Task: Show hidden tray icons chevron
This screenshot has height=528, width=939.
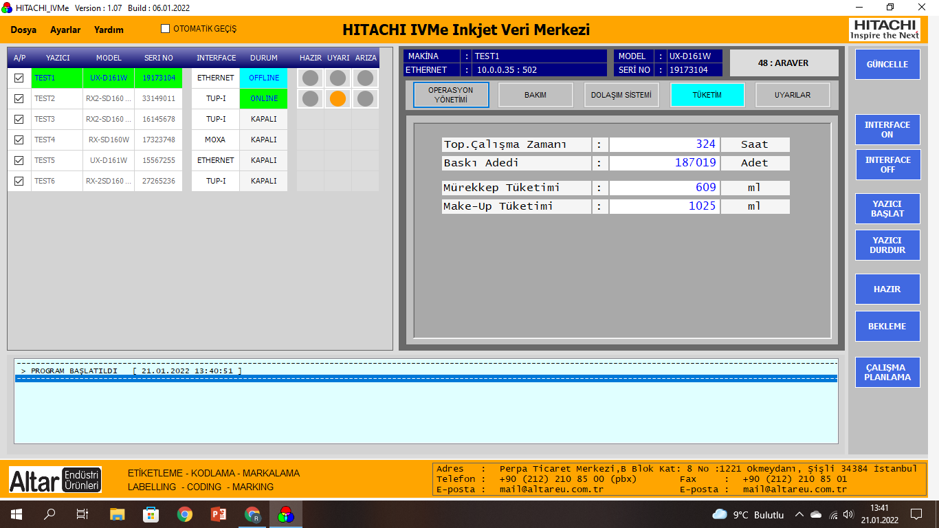Action: [x=799, y=514]
